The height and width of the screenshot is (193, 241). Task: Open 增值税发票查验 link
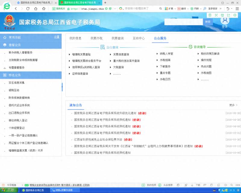click(x=81, y=54)
